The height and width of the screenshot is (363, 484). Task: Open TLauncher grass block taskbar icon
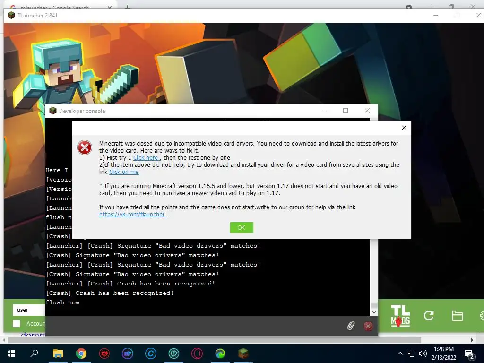pos(243,353)
